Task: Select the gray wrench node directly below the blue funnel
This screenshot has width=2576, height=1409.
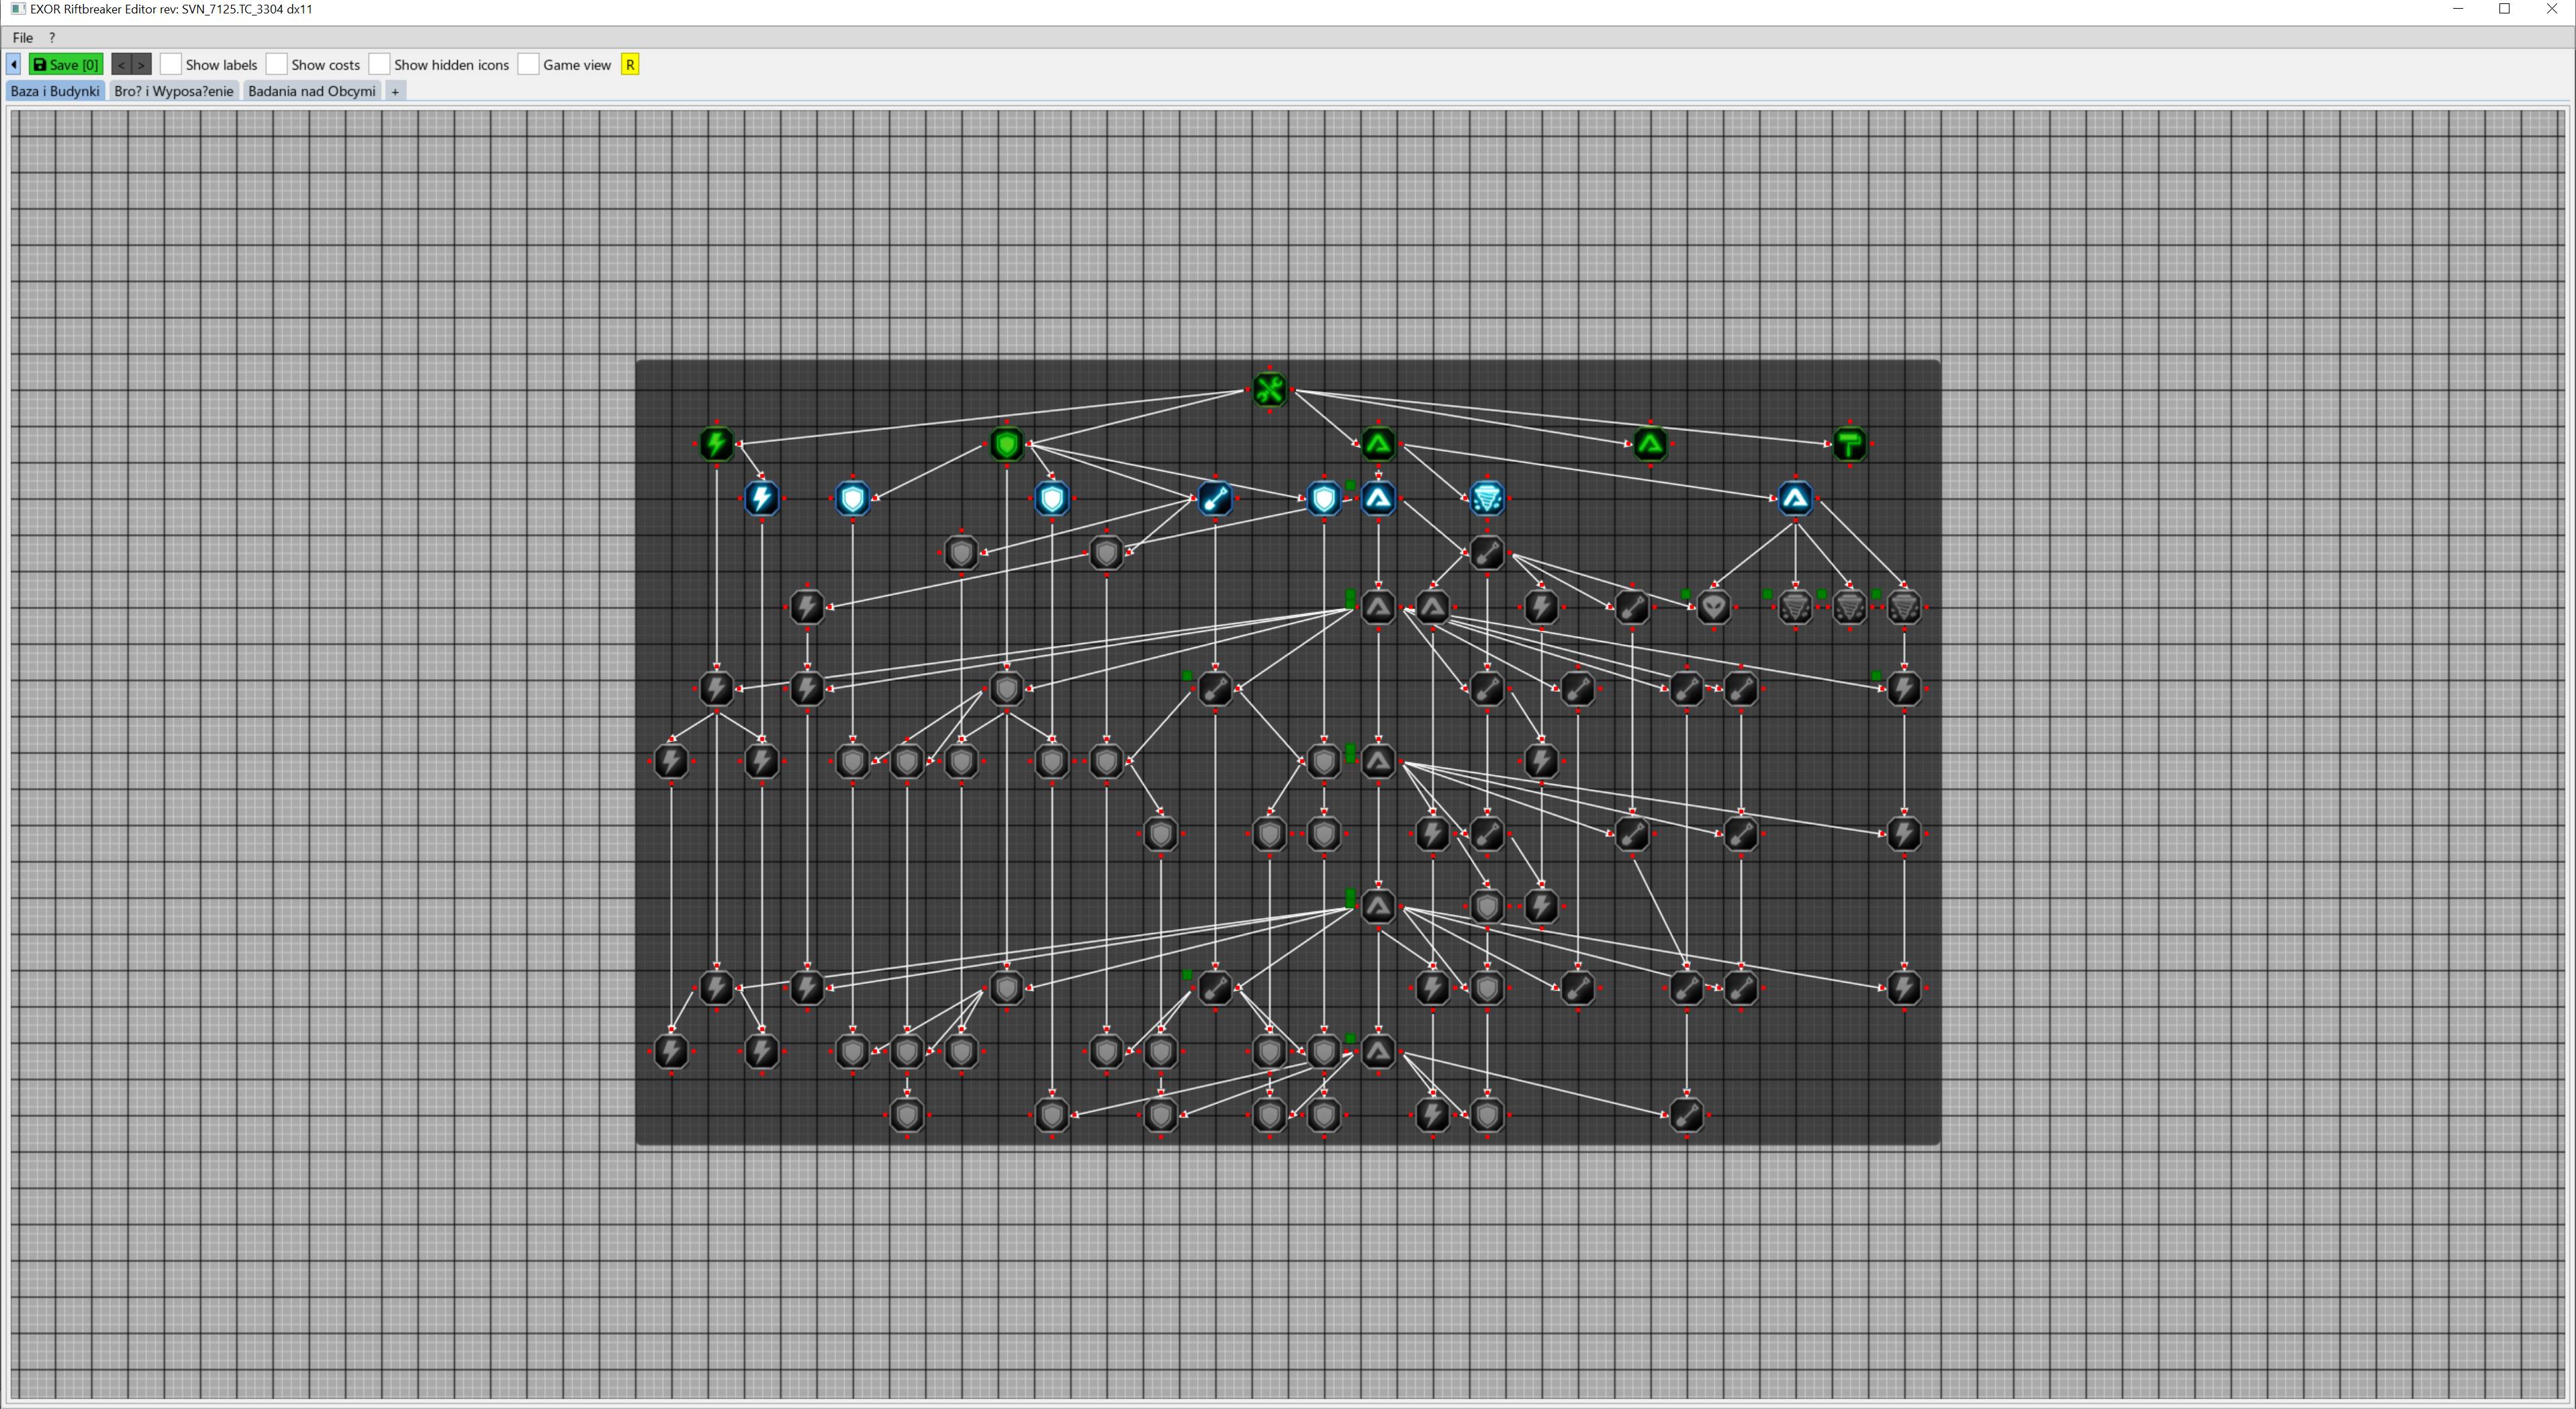Action: 1487,553
